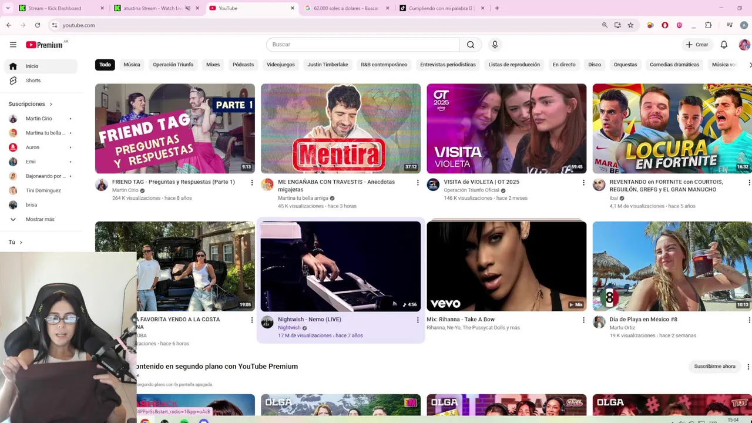The image size is (752, 423).
Task: Open Día de Playa en México #8 title
Action: (x=643, y=320)
